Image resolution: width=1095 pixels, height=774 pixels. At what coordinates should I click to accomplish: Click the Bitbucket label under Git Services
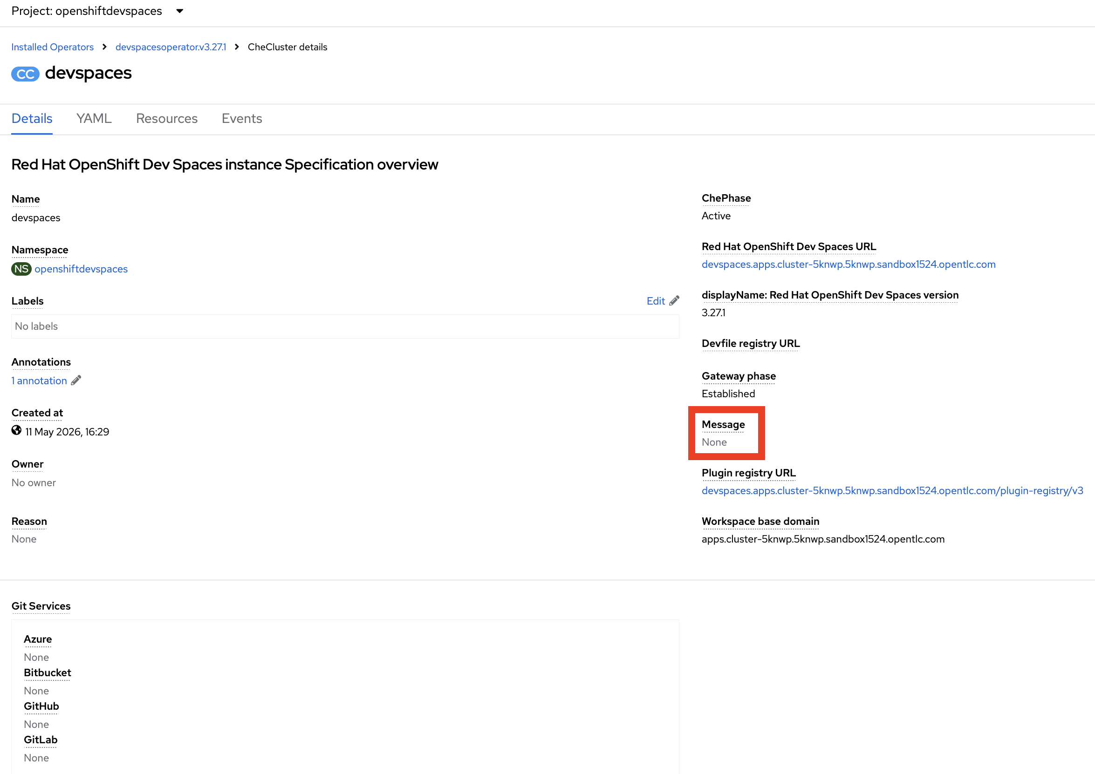[x=47, y=672]
